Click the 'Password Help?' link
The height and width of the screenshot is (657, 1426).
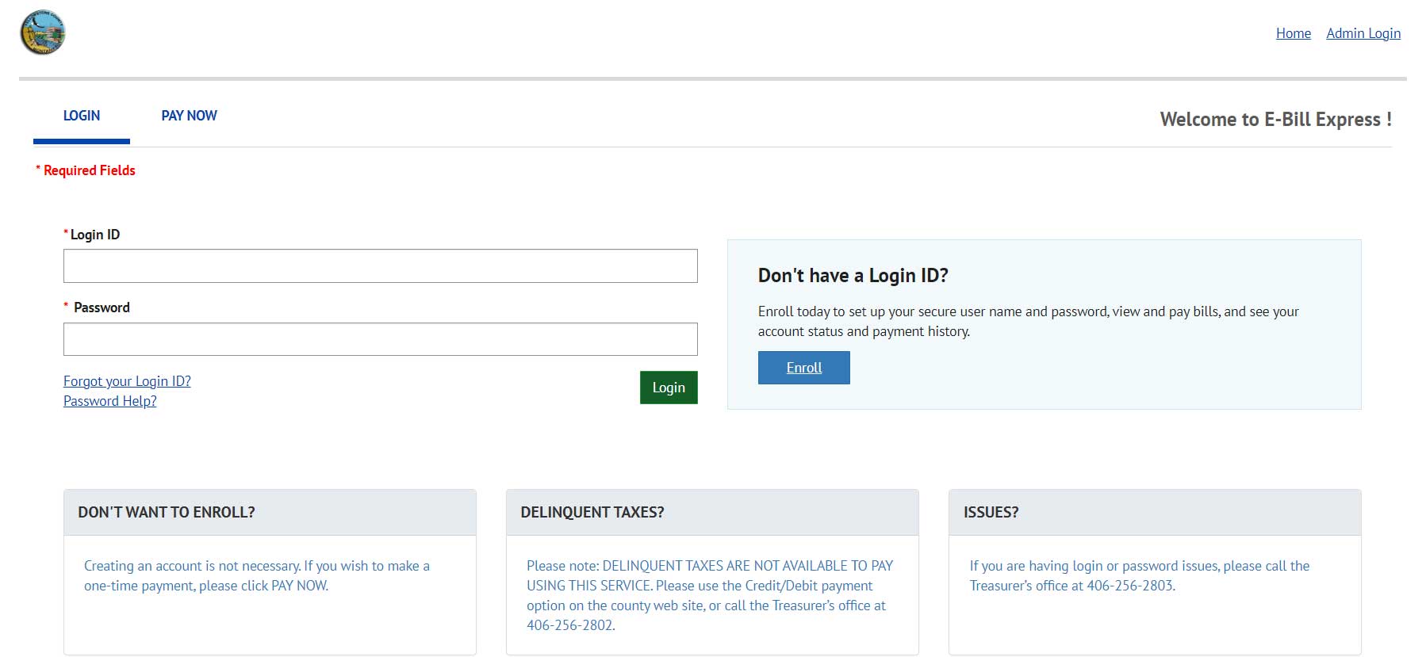click(x=109, y=401)
